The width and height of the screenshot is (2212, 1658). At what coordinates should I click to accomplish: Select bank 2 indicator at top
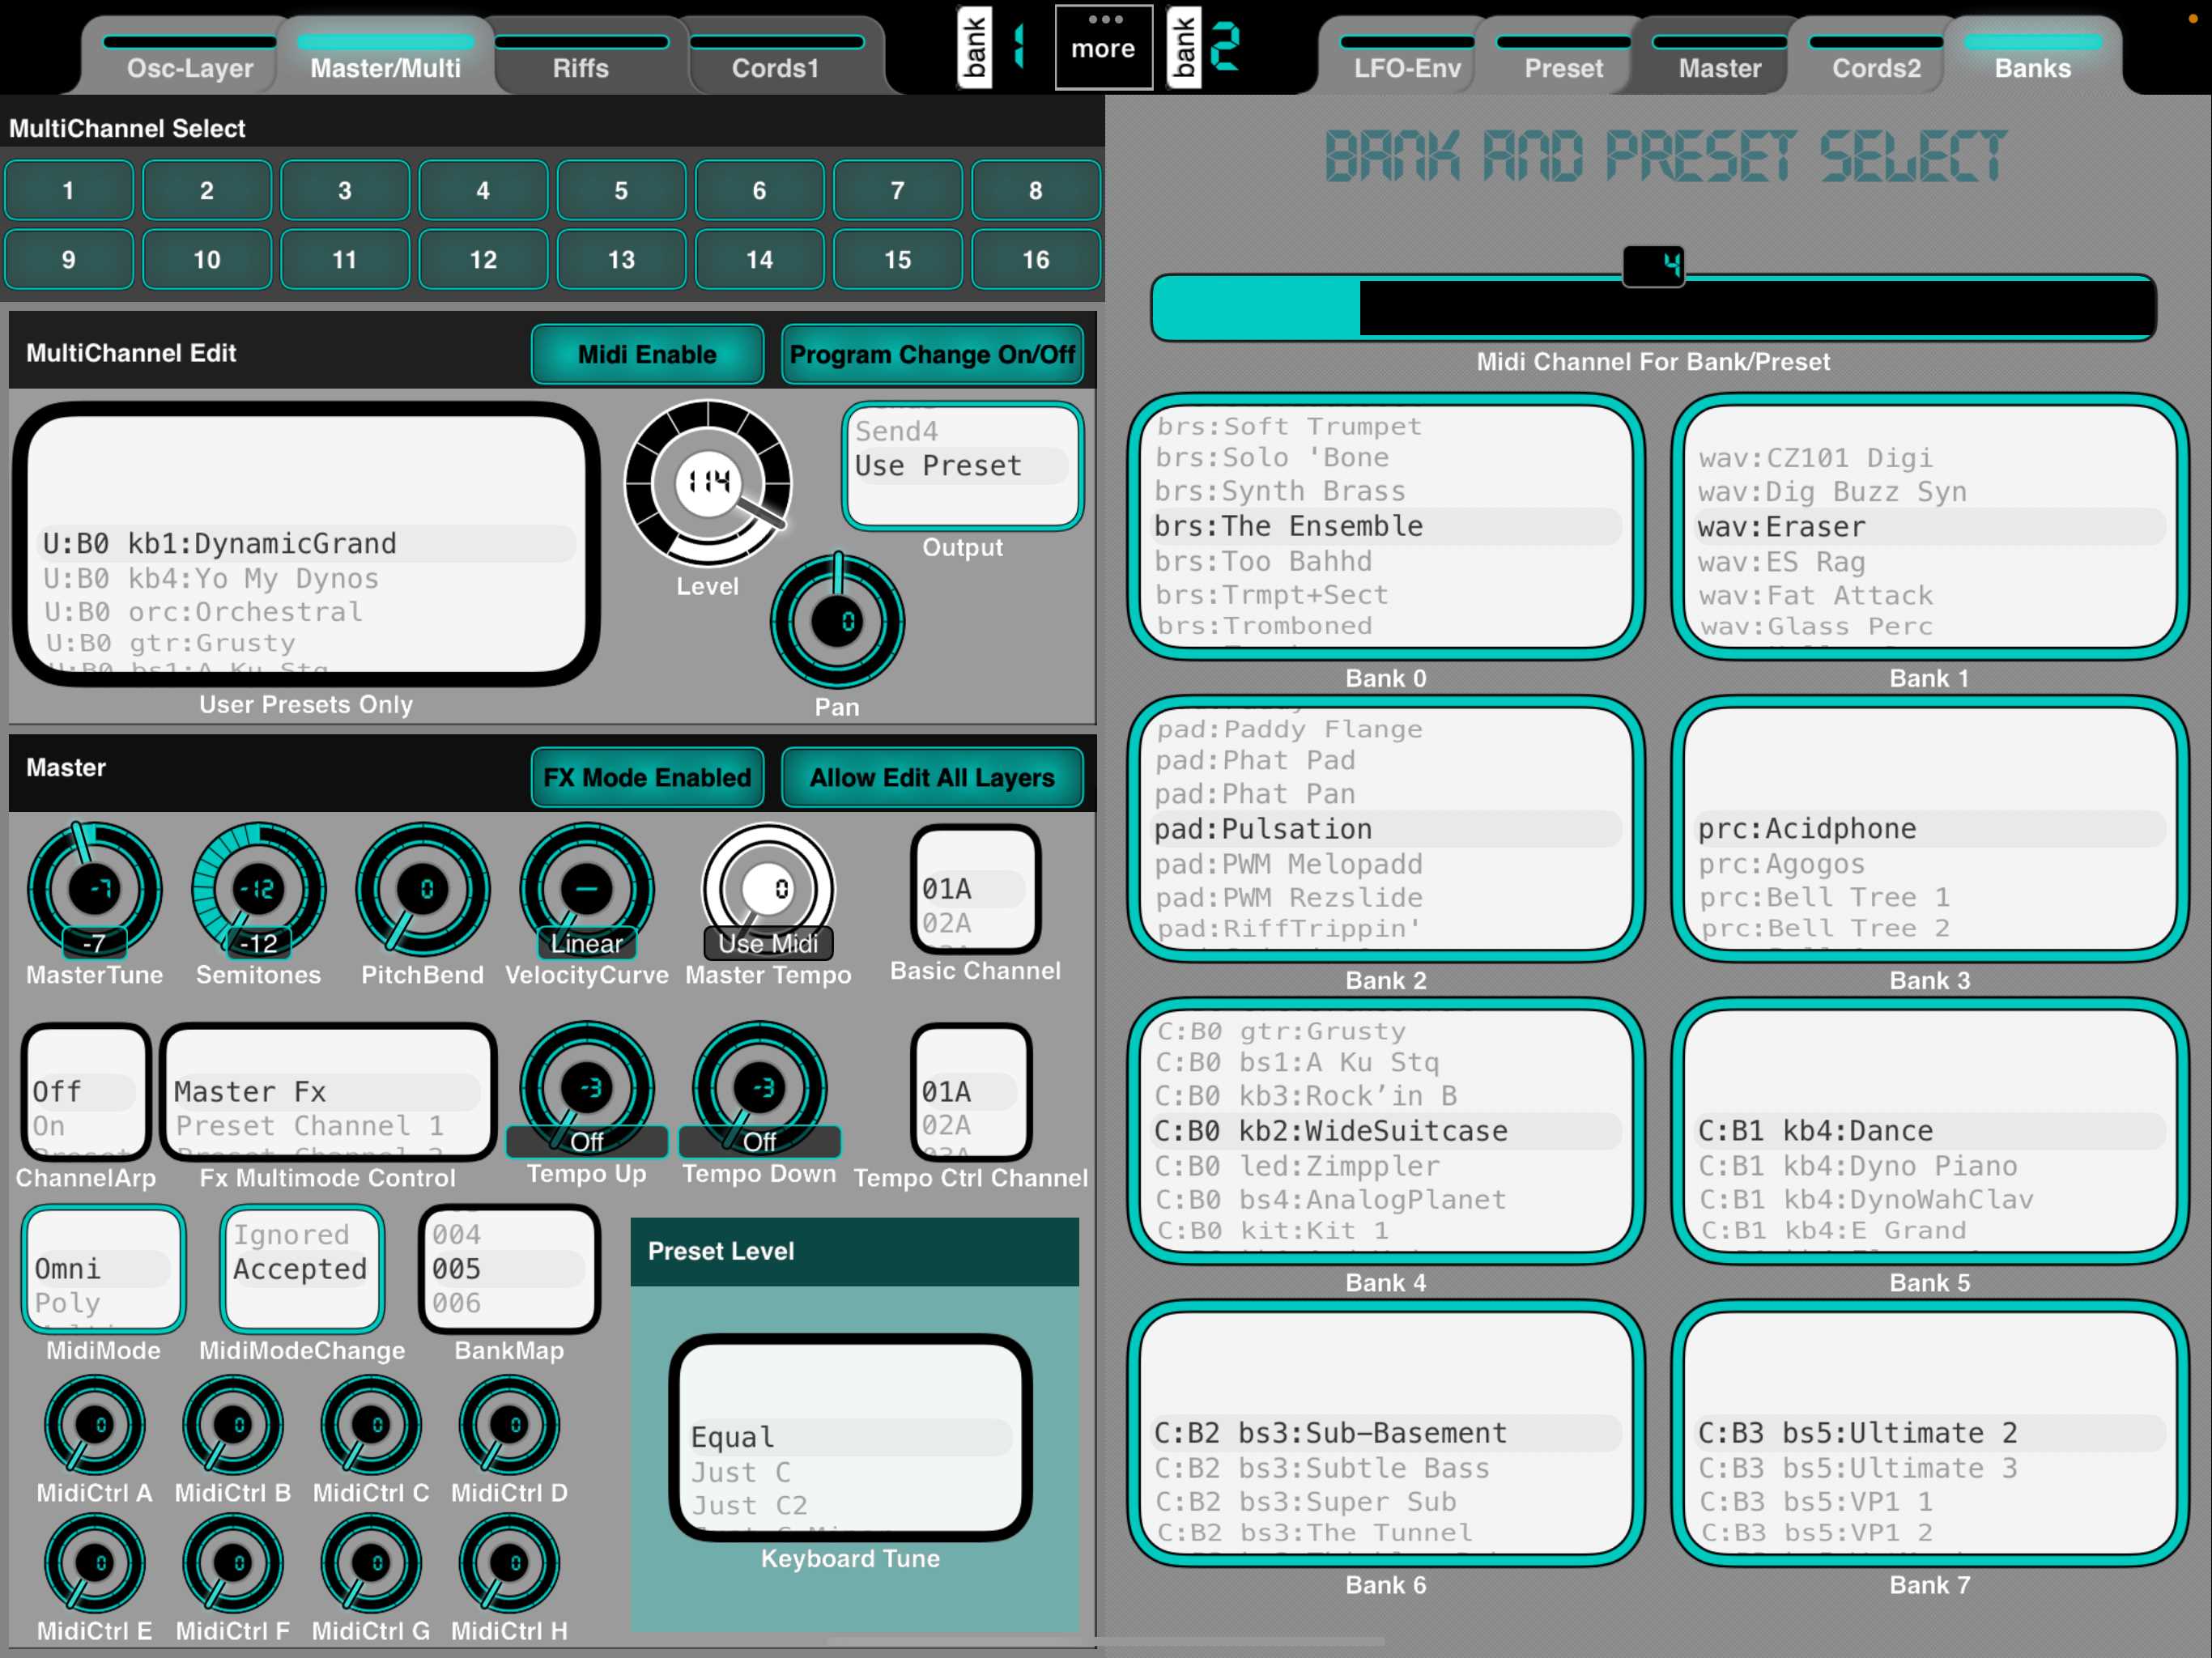point(1204,47)
